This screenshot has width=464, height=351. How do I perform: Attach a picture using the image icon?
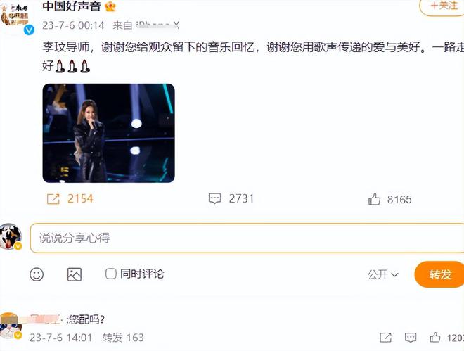tap(75, 274)
